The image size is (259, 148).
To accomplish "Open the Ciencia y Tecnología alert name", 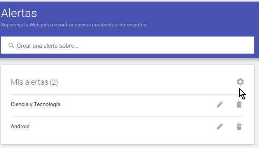I will [35, 104].
